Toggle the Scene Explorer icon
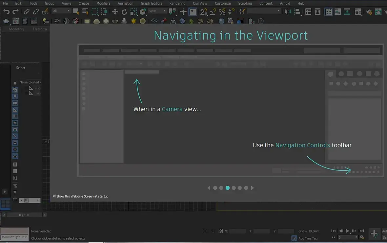This screenshot has height=243, width=387. 308,11
